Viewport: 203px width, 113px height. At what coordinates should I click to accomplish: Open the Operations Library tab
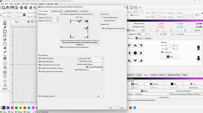(x=174, y=75)
